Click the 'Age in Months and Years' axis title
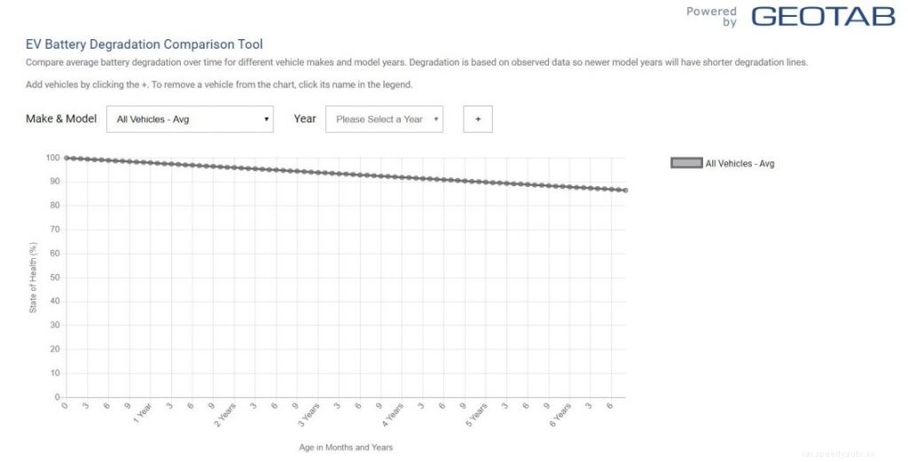The width and height of the screenshot is (908, 462). 346,448
